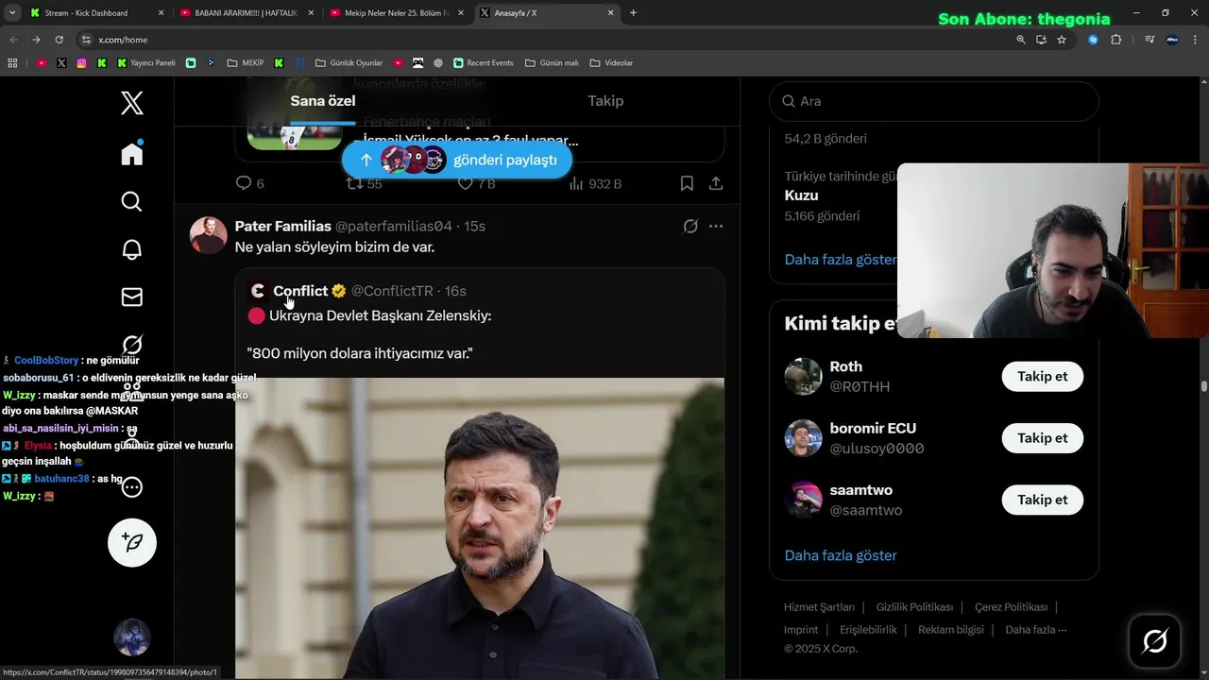Open Explore via the sidebar magnifier icon
Screen dimensions: 1209x680
pyautogui.click(x=132, y=201)
